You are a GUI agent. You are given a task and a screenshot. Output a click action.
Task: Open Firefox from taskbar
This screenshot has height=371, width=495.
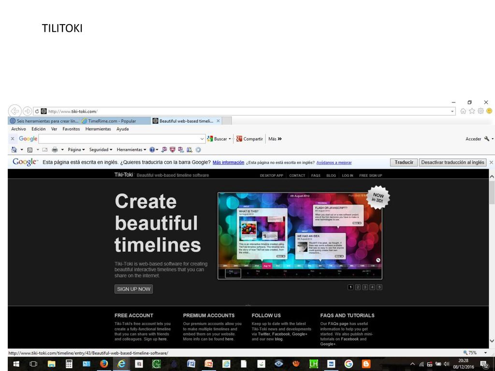point(104,364)
